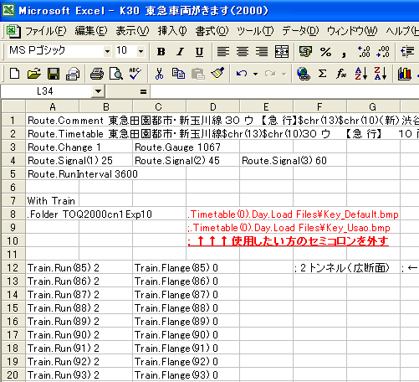Screen dimensions: 419x382
Task: Select cell with 'With Train'
Action: 53,201
